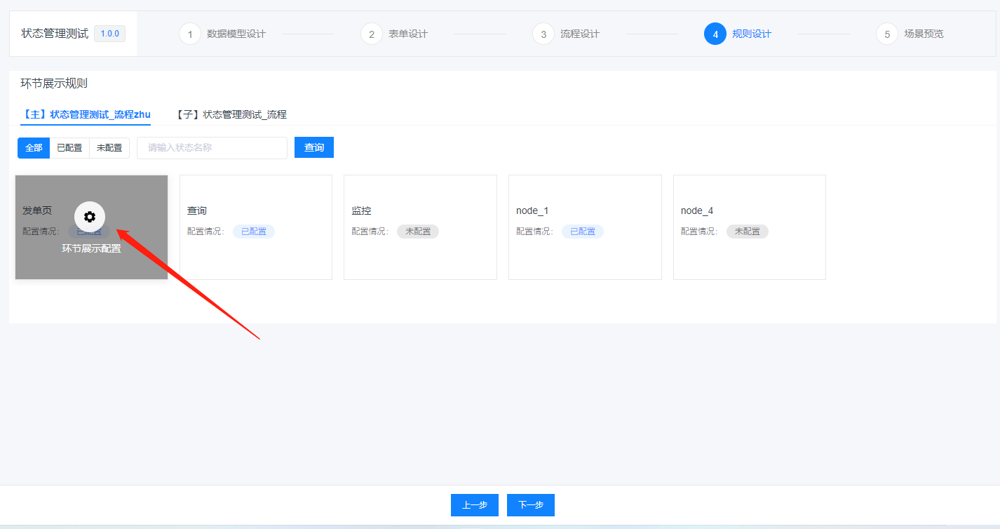This screenshot has width=1000, height=529.
Task: Go to step 3 circle 流程设计
Action: [543, 34]
